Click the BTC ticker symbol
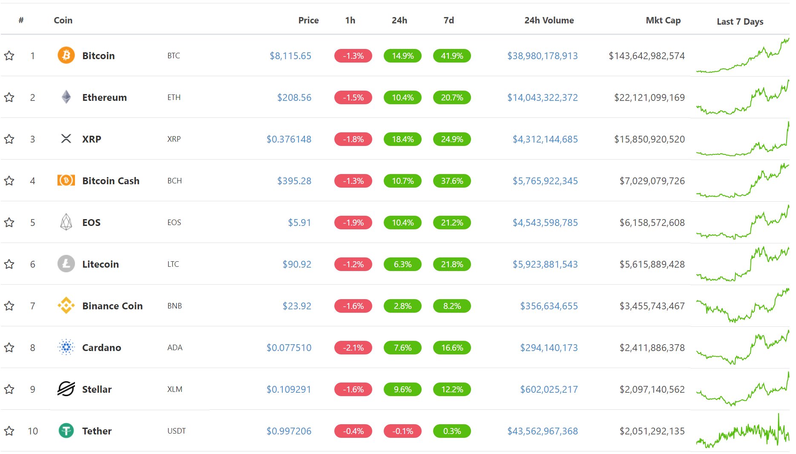This screenshot has width=796, height=454. tap(174, 55)
